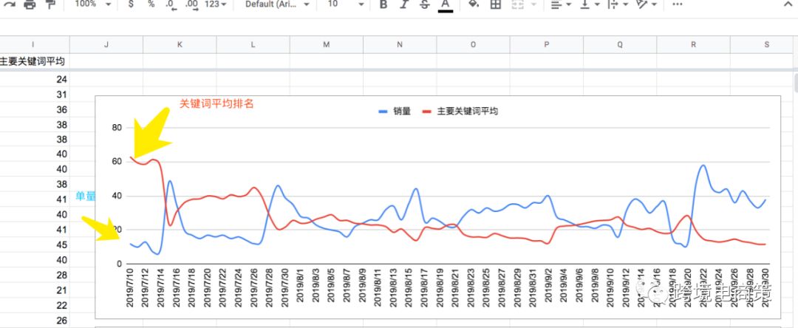Format as currency with $ icon
This screenshot has width=798, height=328.
131,4
